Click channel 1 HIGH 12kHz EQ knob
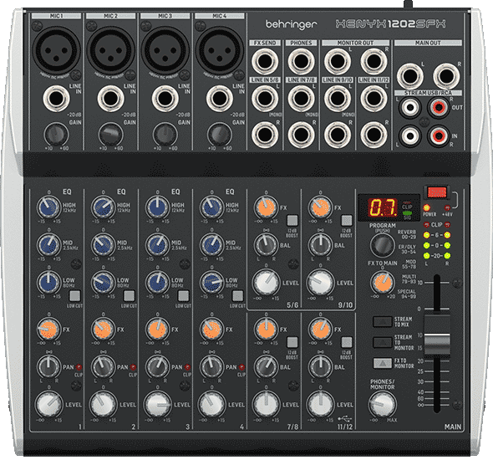Image resolution: width=493 pixels, height=460 pixels. coord(48,207)
